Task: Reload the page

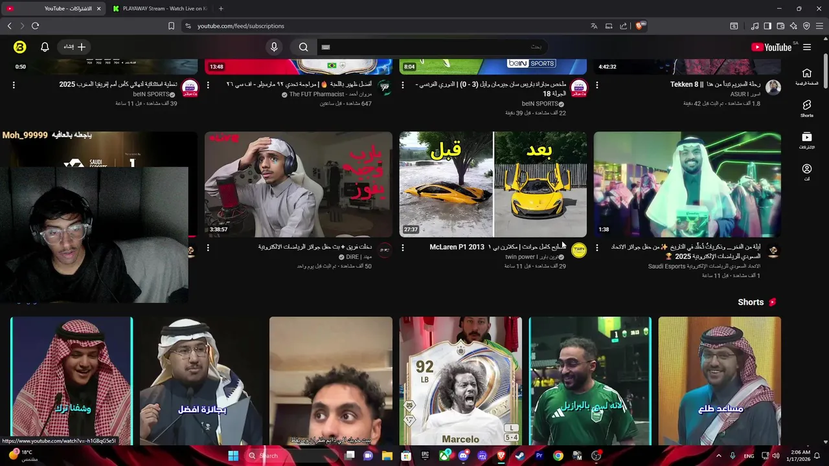Action: point(35,26)
